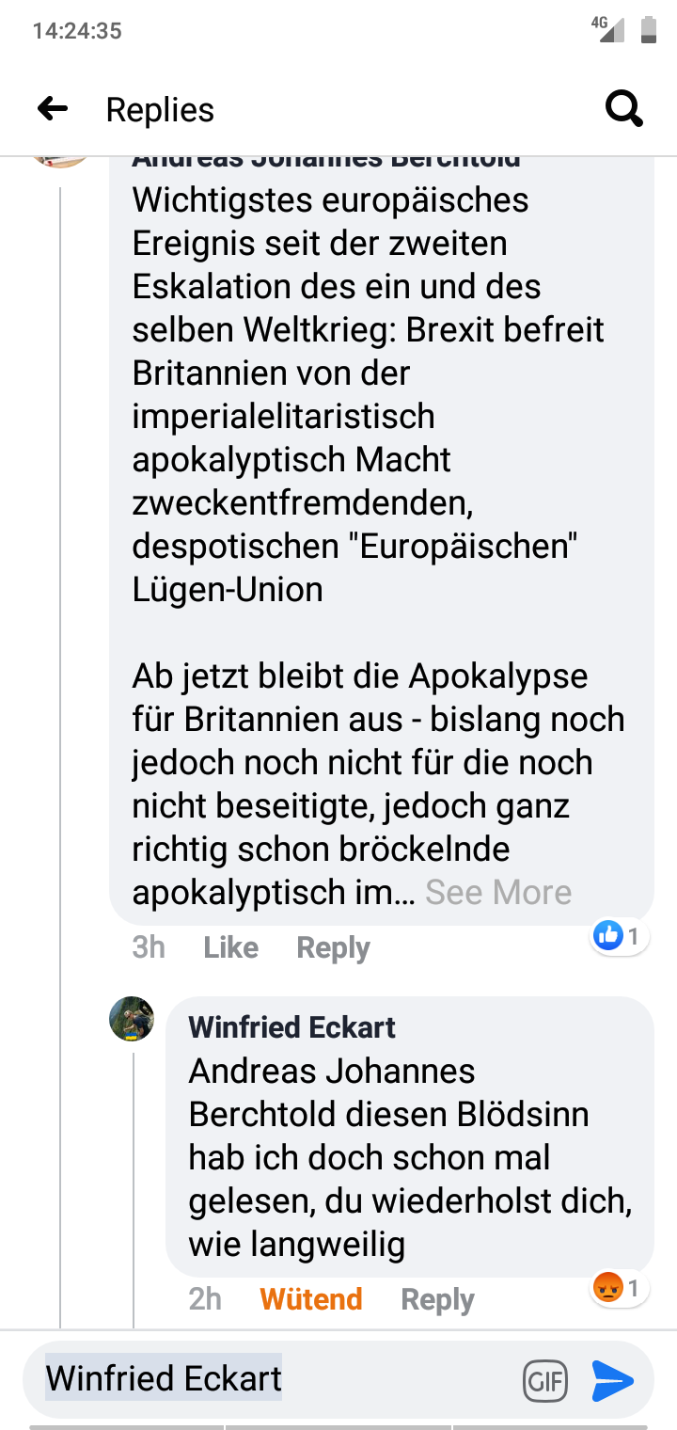Send the reply with arrow icon
Viewport: 677px width, 1430px height.
613,1381
